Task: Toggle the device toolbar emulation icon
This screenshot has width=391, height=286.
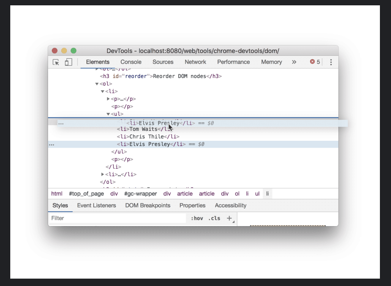Action: (68, 62)
